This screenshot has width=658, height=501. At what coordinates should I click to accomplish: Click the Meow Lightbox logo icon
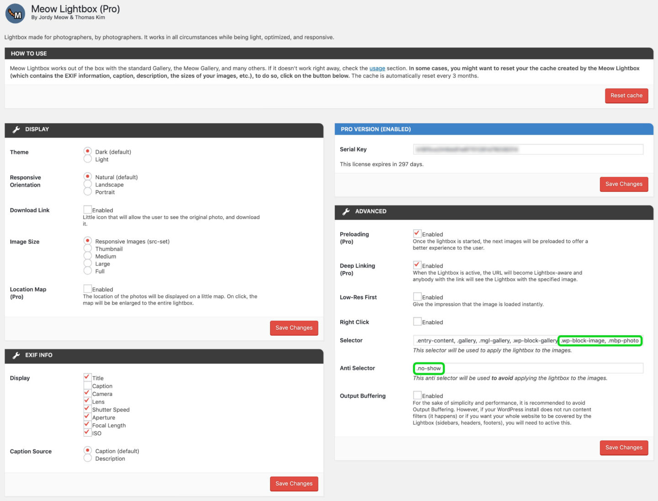[x=15, y=13]
